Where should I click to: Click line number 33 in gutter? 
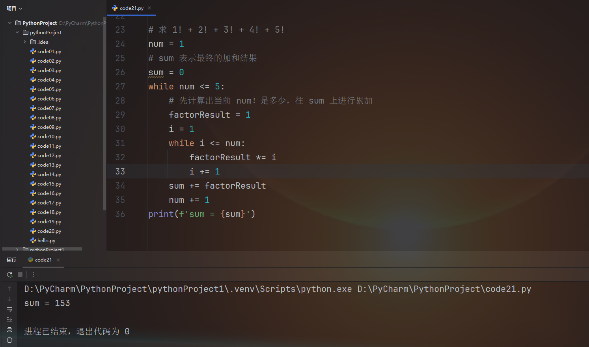pyautogui.click(x=120, y=171)
